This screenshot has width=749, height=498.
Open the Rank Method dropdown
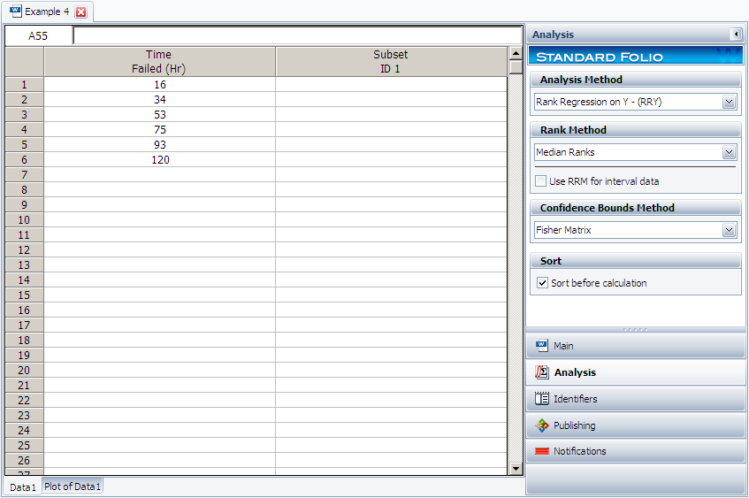[729, 152]
